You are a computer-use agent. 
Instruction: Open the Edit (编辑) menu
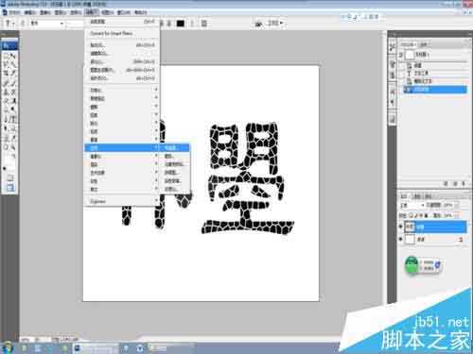(30, 12)
